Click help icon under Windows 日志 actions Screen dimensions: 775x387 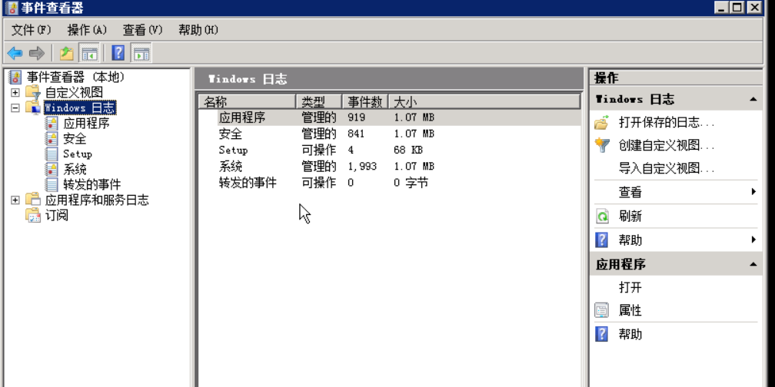point(601,240)
